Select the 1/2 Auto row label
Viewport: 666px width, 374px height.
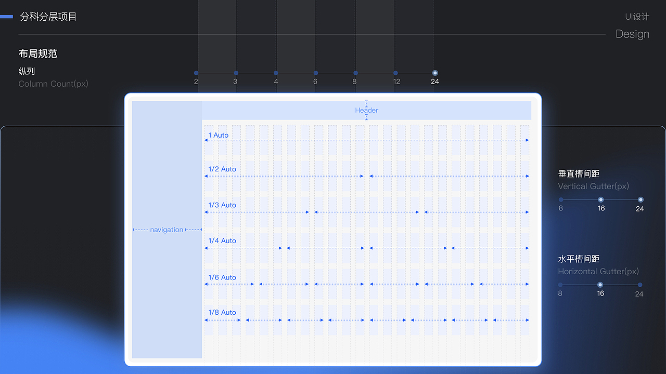point(222,169)
